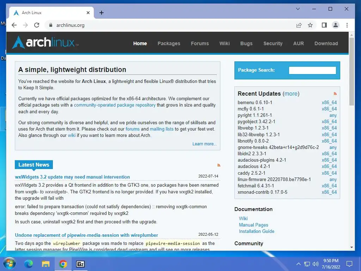Click the any link for linux-firmware
This screenshot has width=361, height=271.
(333, 179)
